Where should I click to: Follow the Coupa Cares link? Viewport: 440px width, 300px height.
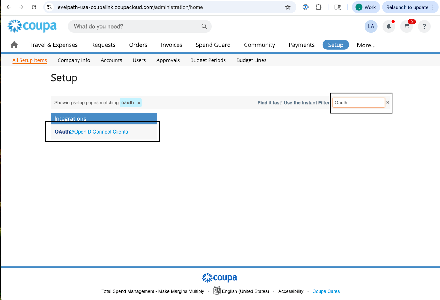click(326, 291)
